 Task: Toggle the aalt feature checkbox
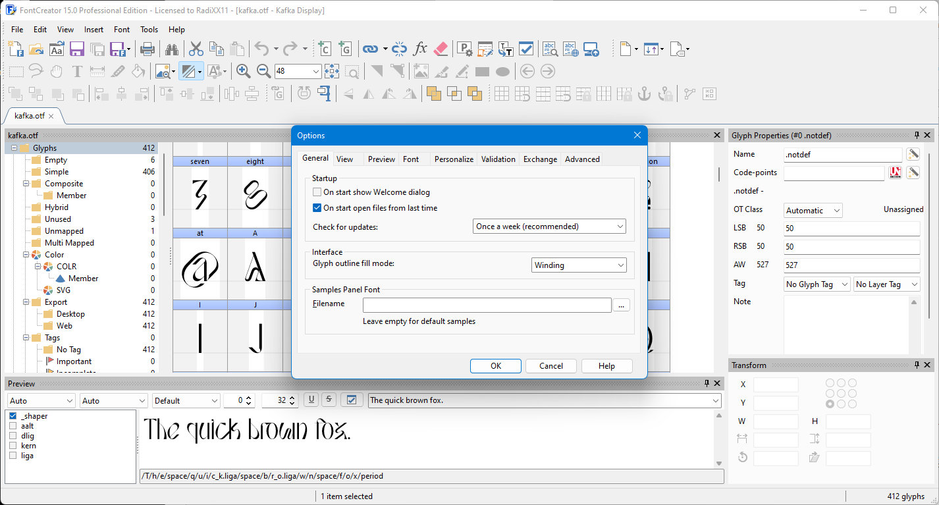[13, 426]
